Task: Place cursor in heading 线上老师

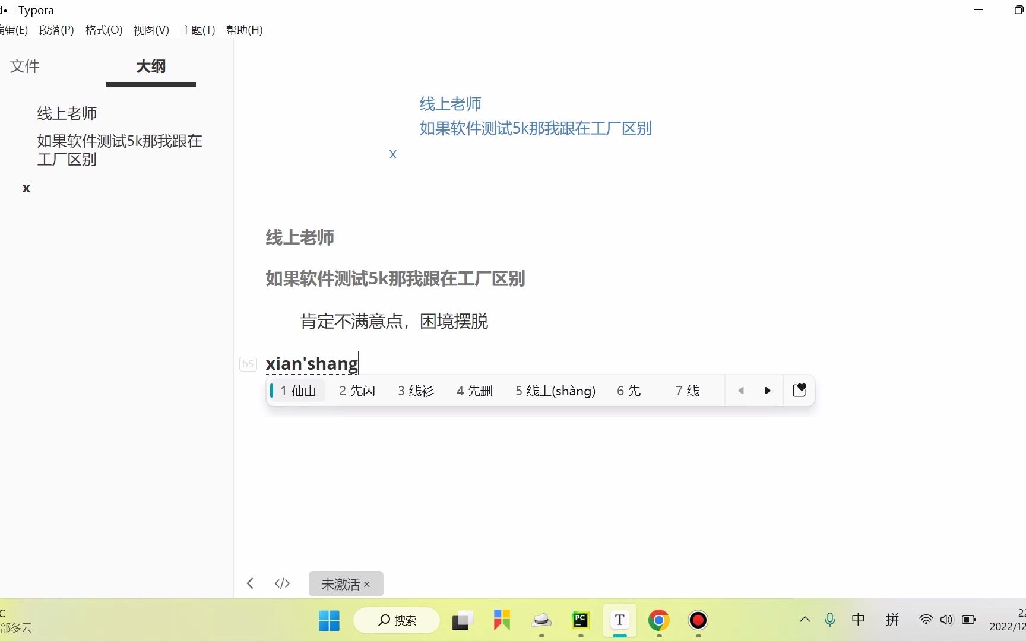Action: coord(300,237)
